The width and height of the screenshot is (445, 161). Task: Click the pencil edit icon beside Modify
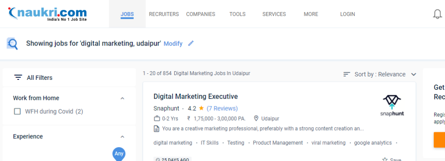(191, 43)
